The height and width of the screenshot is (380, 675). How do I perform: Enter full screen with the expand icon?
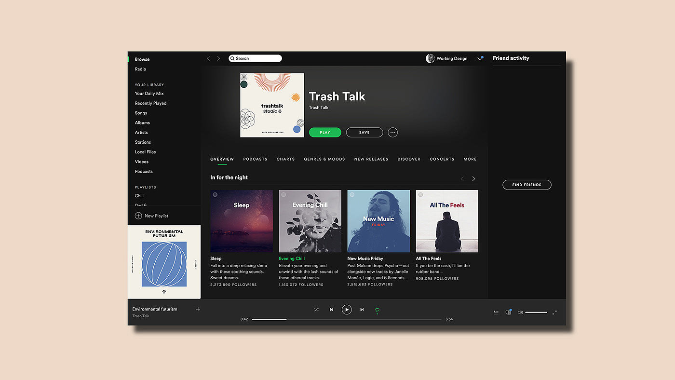coord(554,312)
